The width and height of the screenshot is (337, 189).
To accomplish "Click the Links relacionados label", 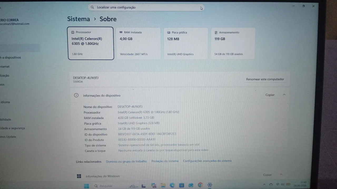I will click(x=89, y=162).
